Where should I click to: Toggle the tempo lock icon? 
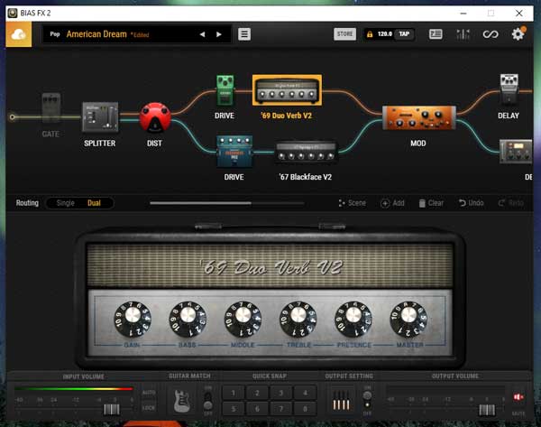coord(370,34)
